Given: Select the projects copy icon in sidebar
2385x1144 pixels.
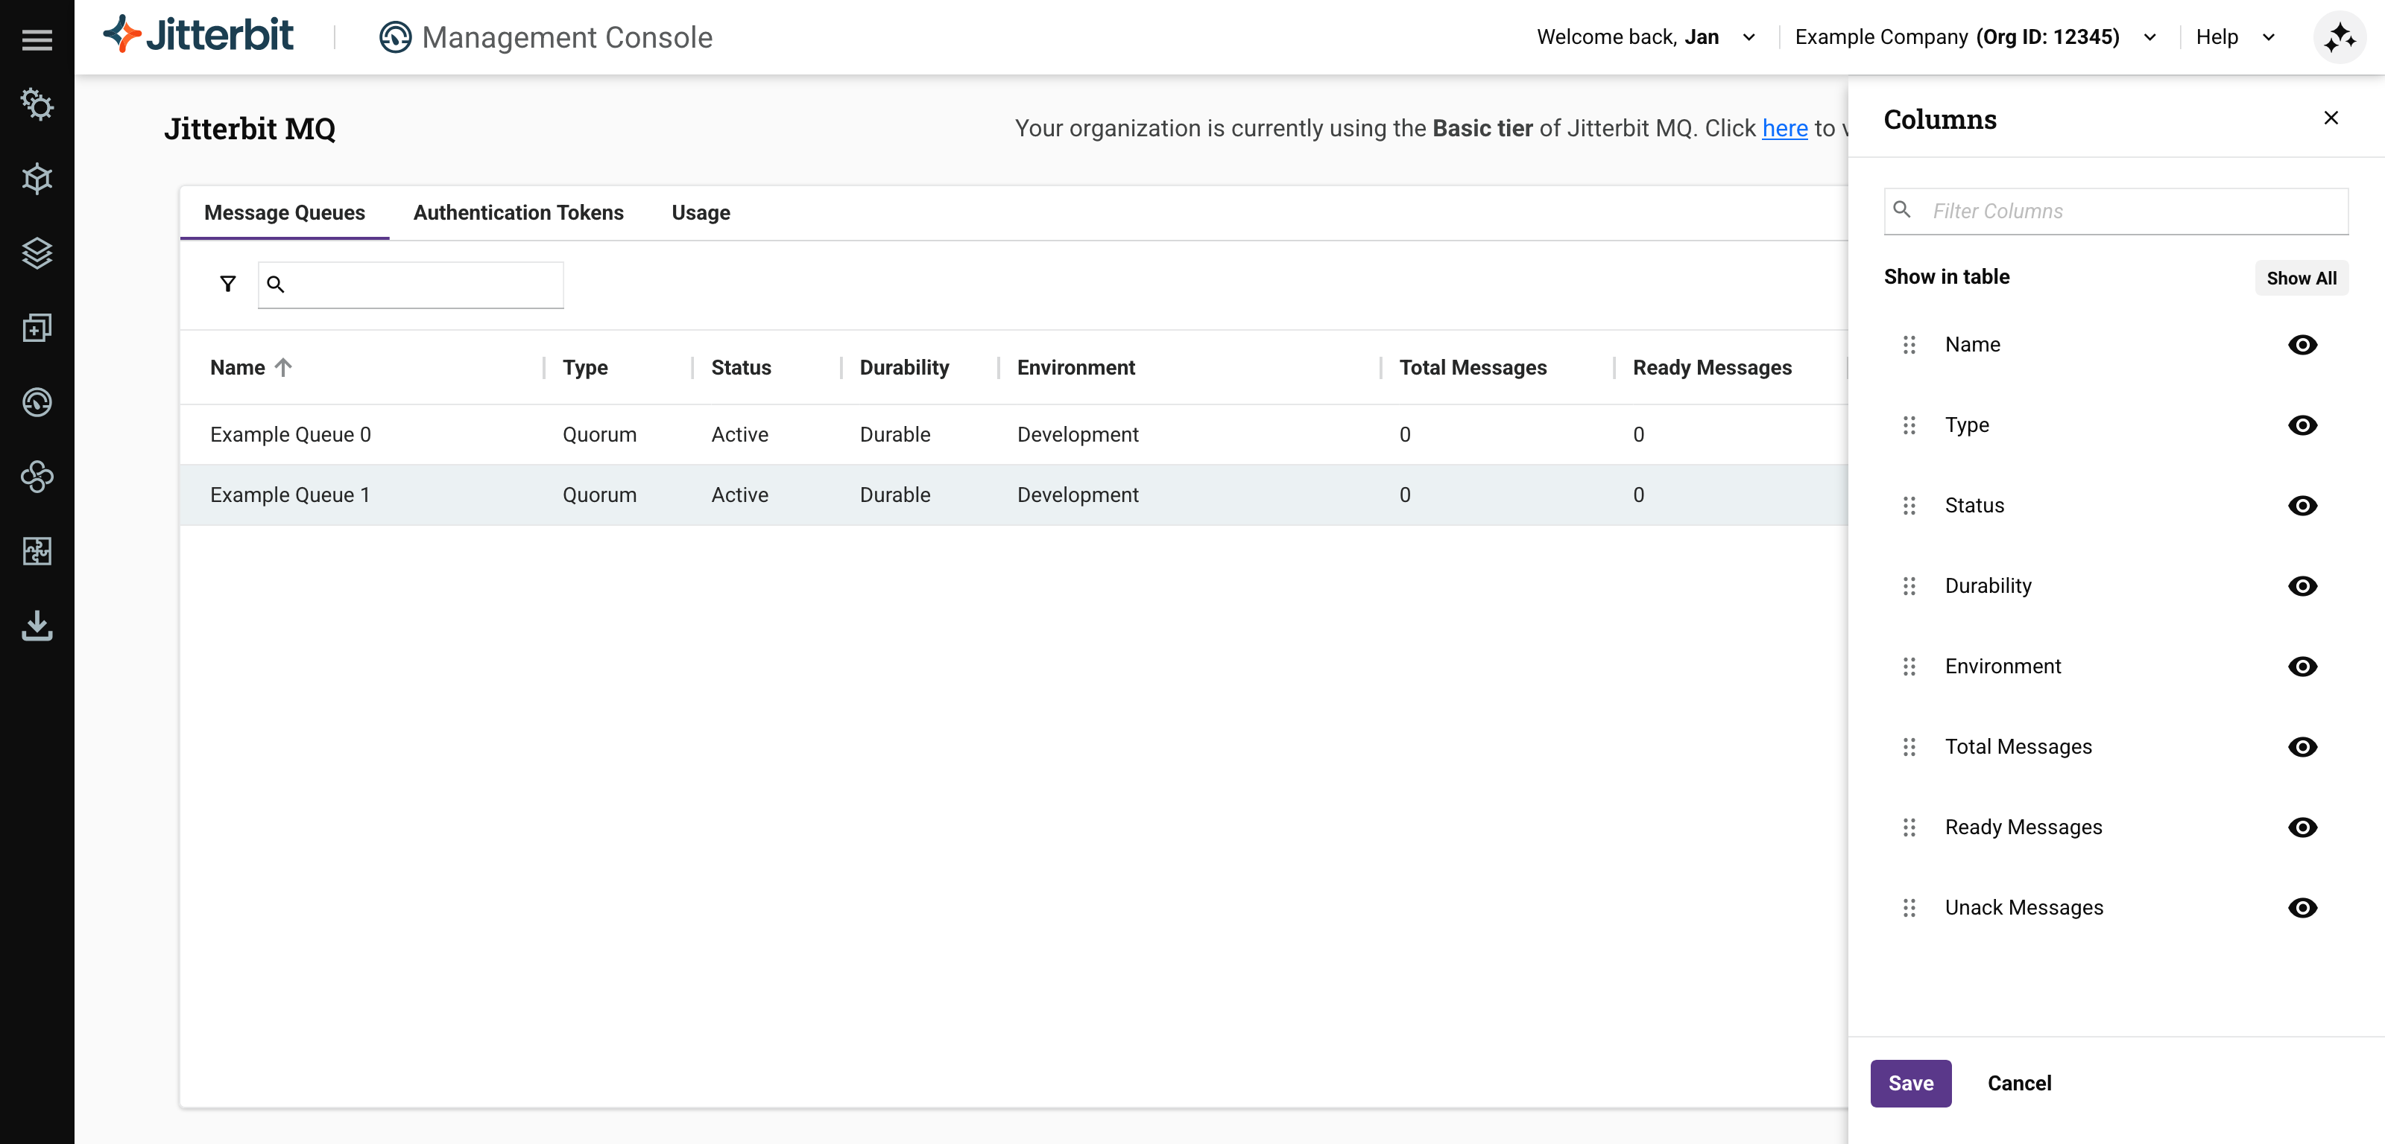Looking at the screenshot, I should click(x=37, y=328).
